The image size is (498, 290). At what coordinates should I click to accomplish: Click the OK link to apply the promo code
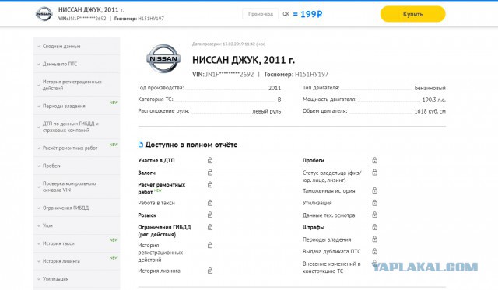(x=286, y=14)
